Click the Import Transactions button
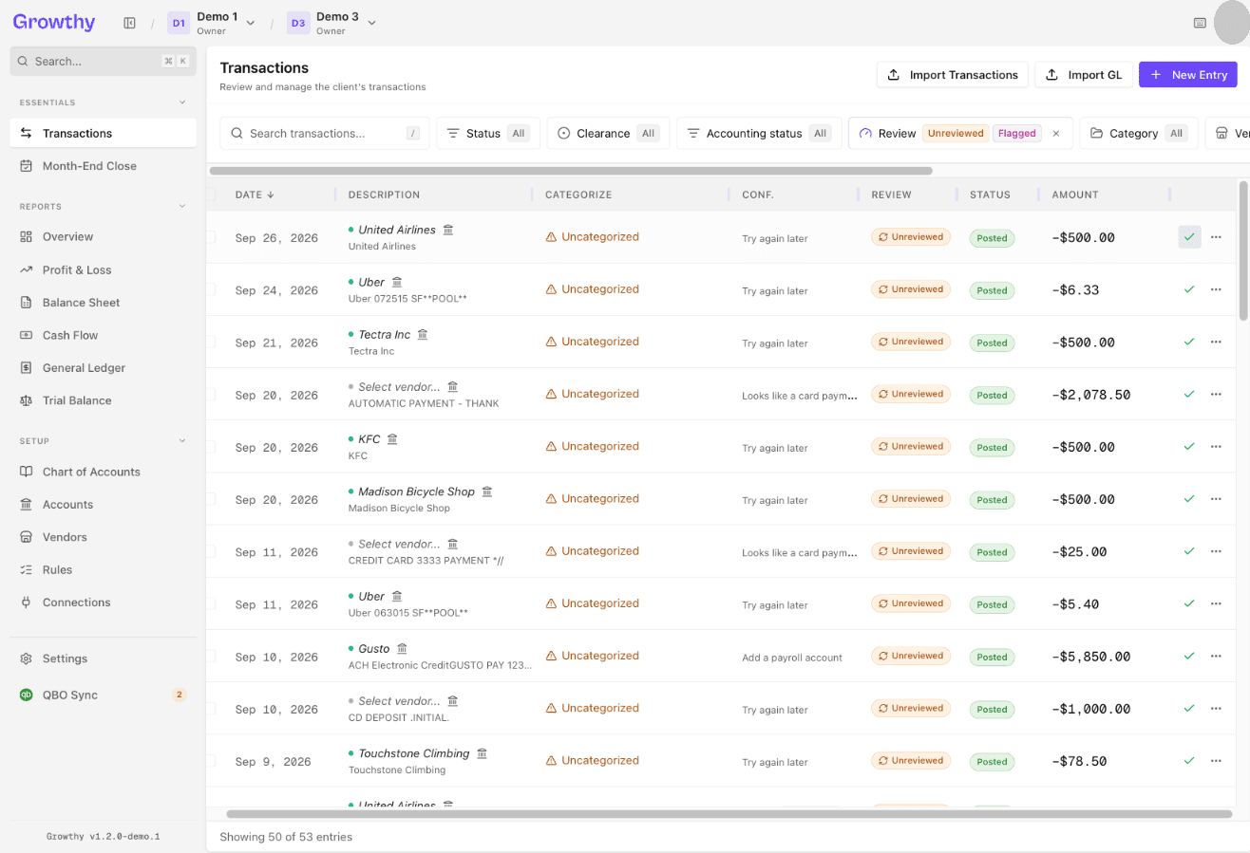Viewport: 1250px width, 853px height. pyautogui.click(x=953, y=75)
